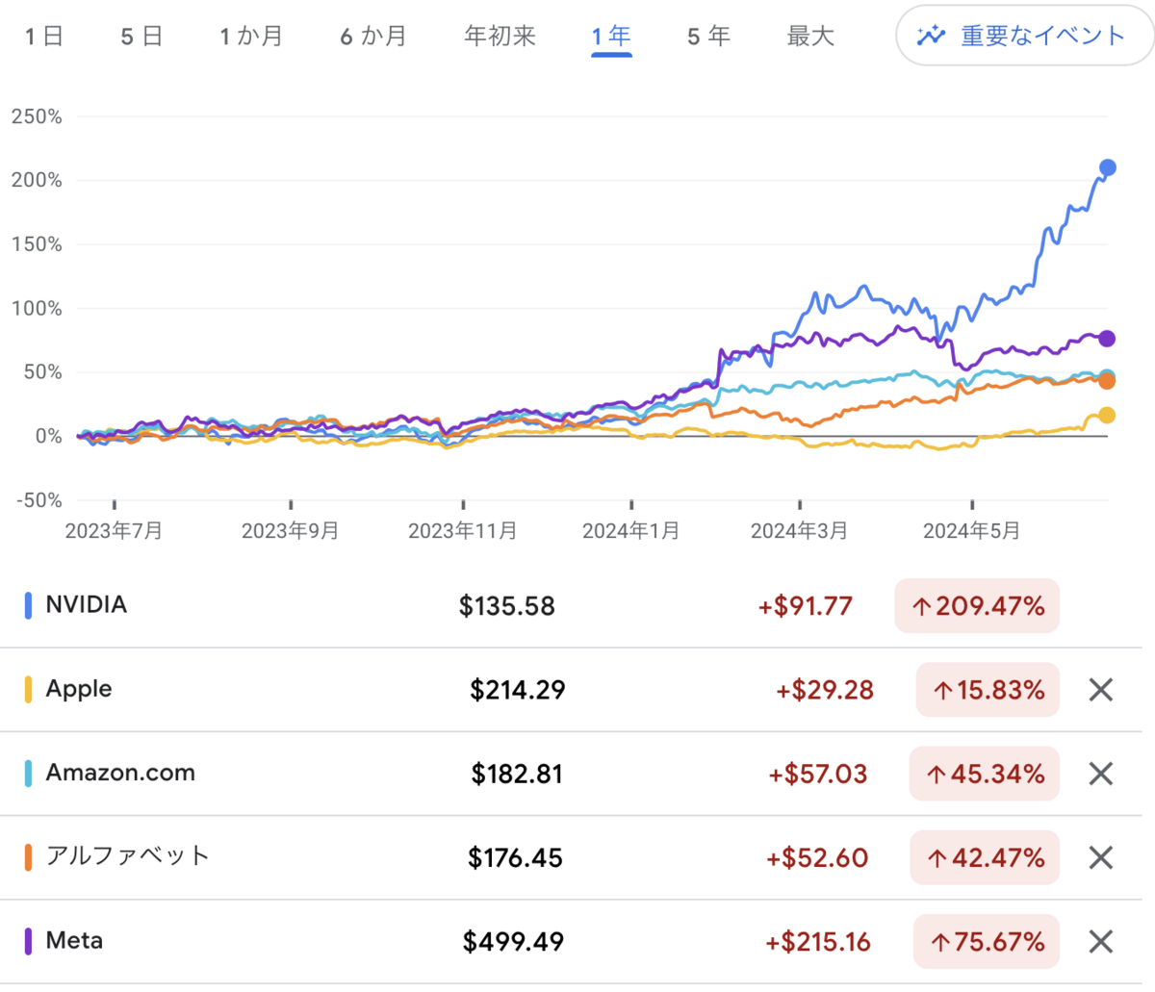Screen dimensions: 1155x992
Task: Switch to the 5年 time range tab
Action: coord(707,35)
